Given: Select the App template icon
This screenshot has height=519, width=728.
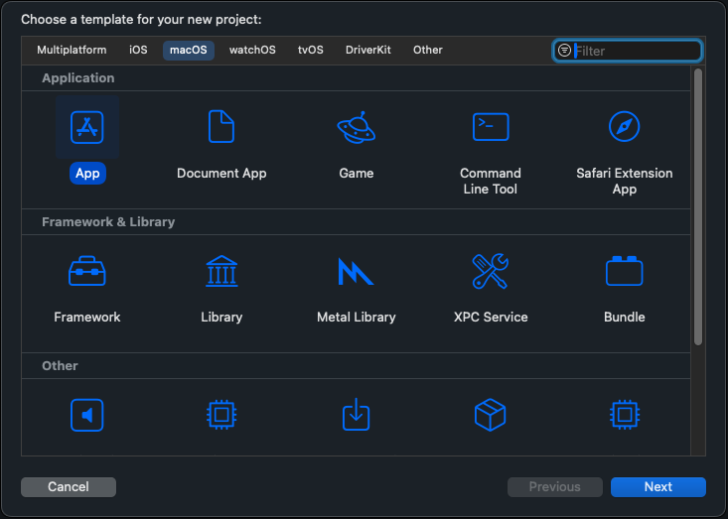Looking at the screenshot, I should pos(87,127).
